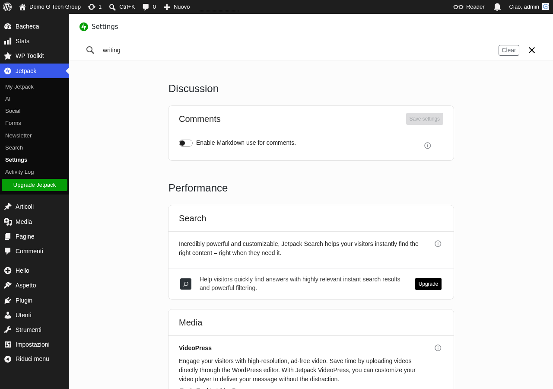
Task: Open Newsletter submenu item
Action: pyautogui.click(x=19, y=136)
